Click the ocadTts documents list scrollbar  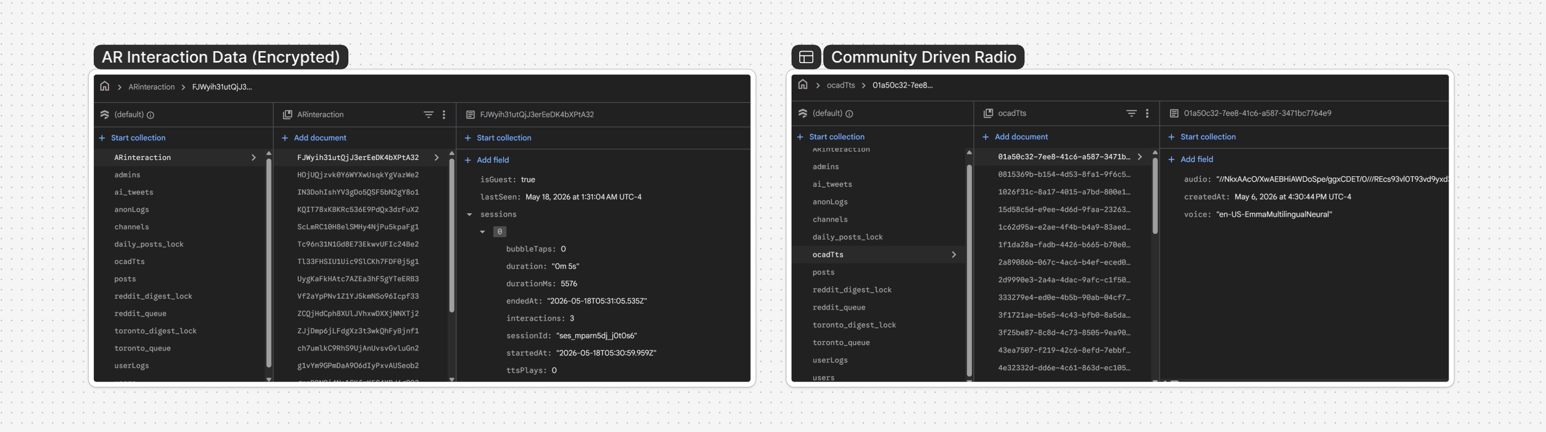point(1155,196)
